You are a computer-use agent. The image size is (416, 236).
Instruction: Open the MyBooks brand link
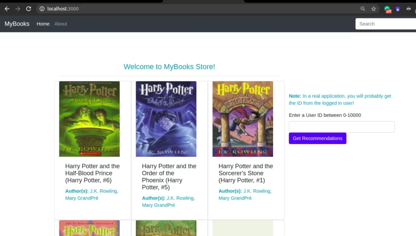coord(17,24)
